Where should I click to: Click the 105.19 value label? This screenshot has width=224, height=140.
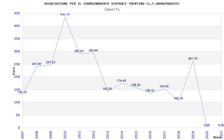(x=178, y=98)
